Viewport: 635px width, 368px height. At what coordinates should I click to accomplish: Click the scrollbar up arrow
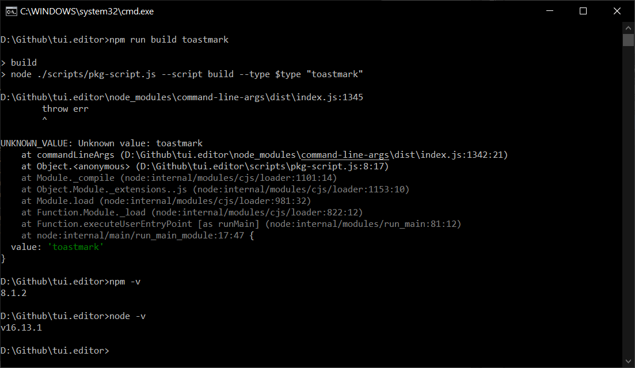628,27
